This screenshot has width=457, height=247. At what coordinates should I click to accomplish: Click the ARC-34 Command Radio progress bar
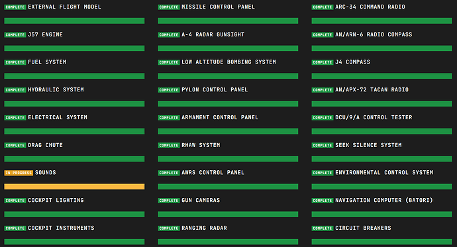[381, 21]
